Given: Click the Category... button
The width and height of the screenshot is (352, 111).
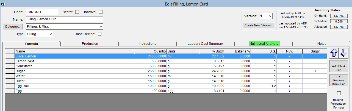Looking at the screenshot, I should [13, 27].
